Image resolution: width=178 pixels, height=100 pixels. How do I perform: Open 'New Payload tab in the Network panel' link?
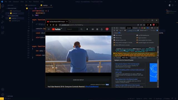pyautogui.click(x=126, y=79)
